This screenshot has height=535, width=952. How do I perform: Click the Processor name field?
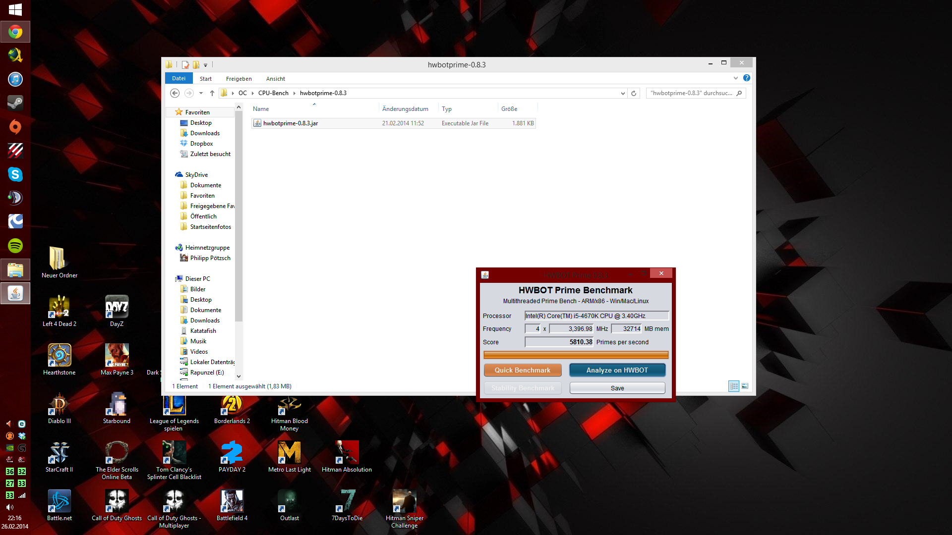[x=596, y=316]
